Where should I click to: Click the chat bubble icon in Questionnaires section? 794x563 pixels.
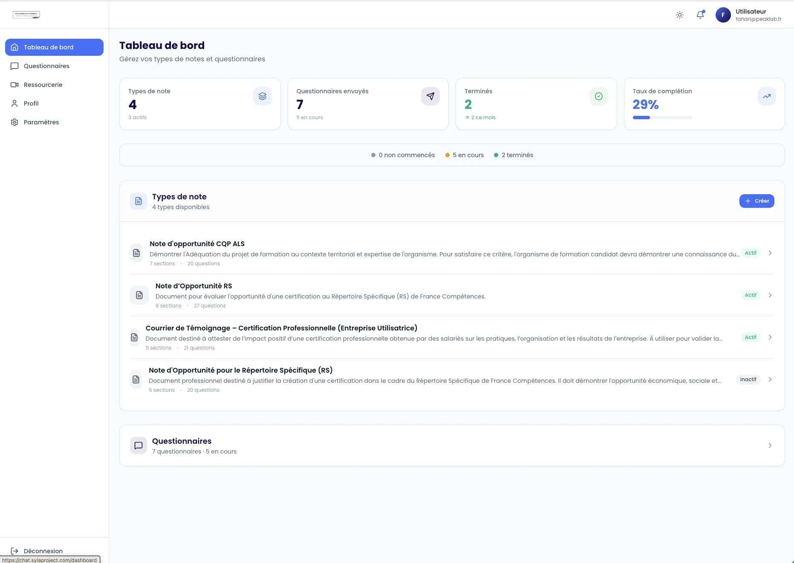(x=139, y=445)
